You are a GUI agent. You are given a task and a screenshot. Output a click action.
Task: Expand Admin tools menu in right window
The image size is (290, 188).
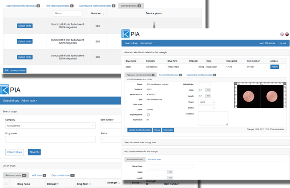point(147,43)
